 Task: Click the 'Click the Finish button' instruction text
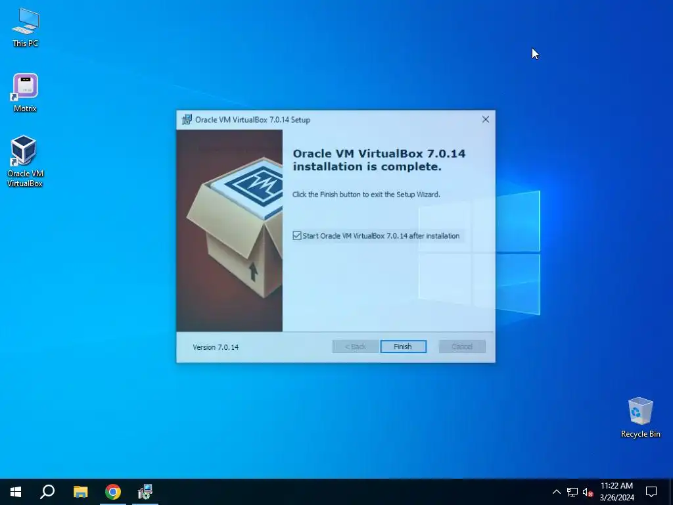(x=366, y=195)
